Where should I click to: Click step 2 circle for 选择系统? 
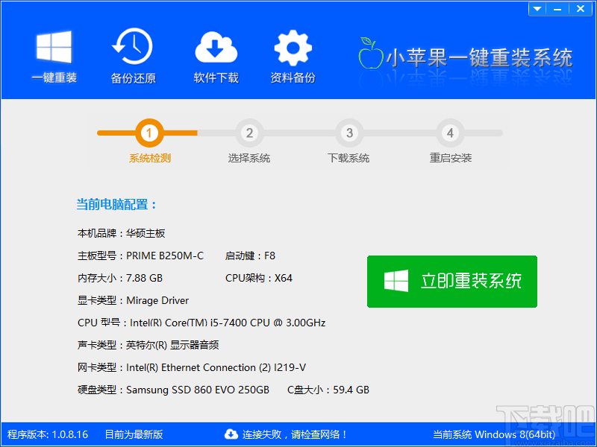tap(249, 133)
